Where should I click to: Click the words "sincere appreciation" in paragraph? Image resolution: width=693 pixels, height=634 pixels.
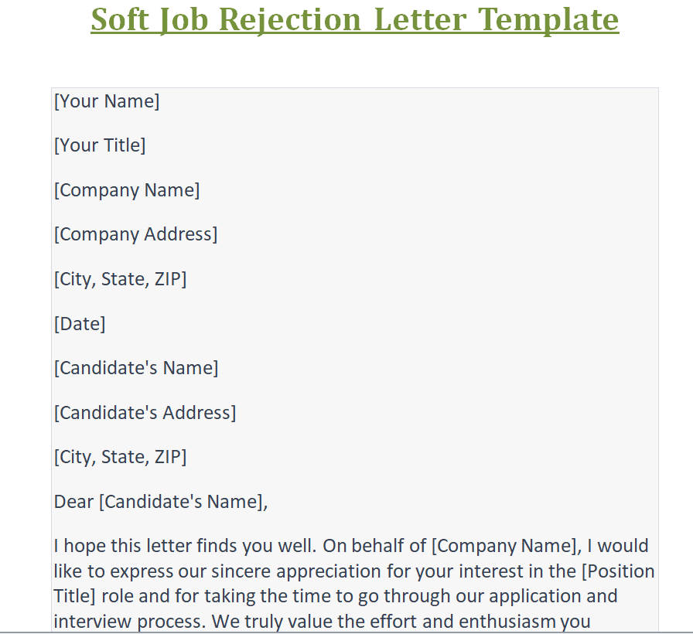point(288,572)
